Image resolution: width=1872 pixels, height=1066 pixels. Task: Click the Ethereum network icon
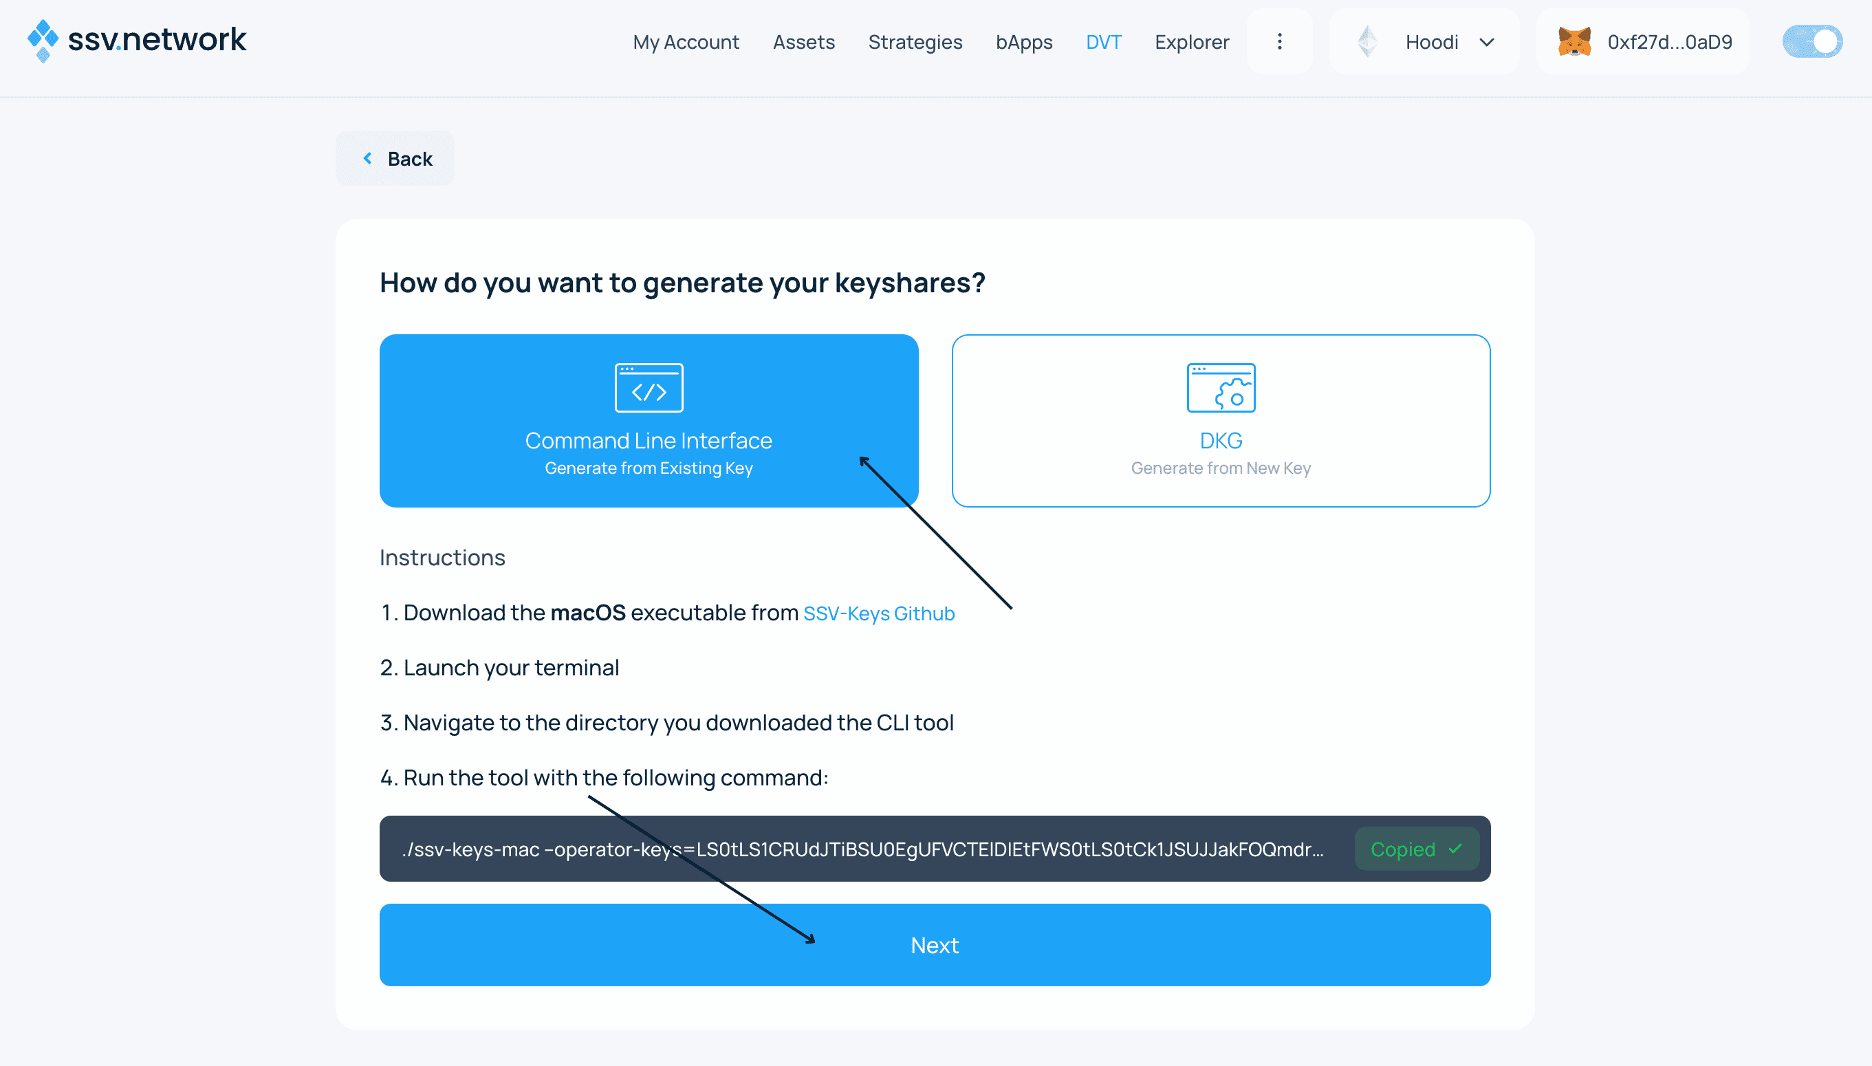(x=1367, y=42)
